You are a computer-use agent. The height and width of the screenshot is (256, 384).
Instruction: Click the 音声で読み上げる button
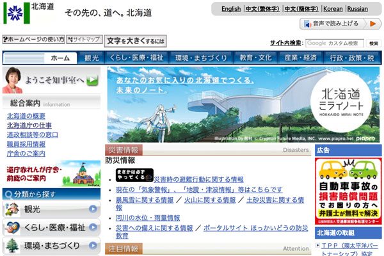pos(340,24)
